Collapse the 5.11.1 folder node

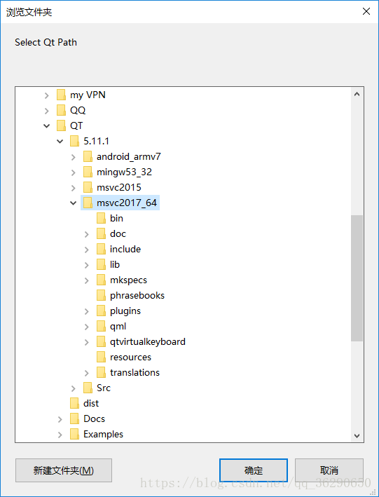pyautogui.click(x=60, y=142)
